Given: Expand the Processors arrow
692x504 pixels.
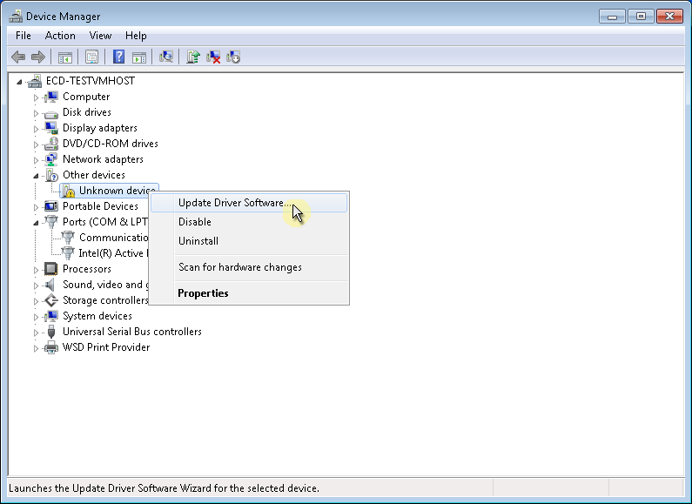Looking at the screenshot, I should [x=37, y=270].
